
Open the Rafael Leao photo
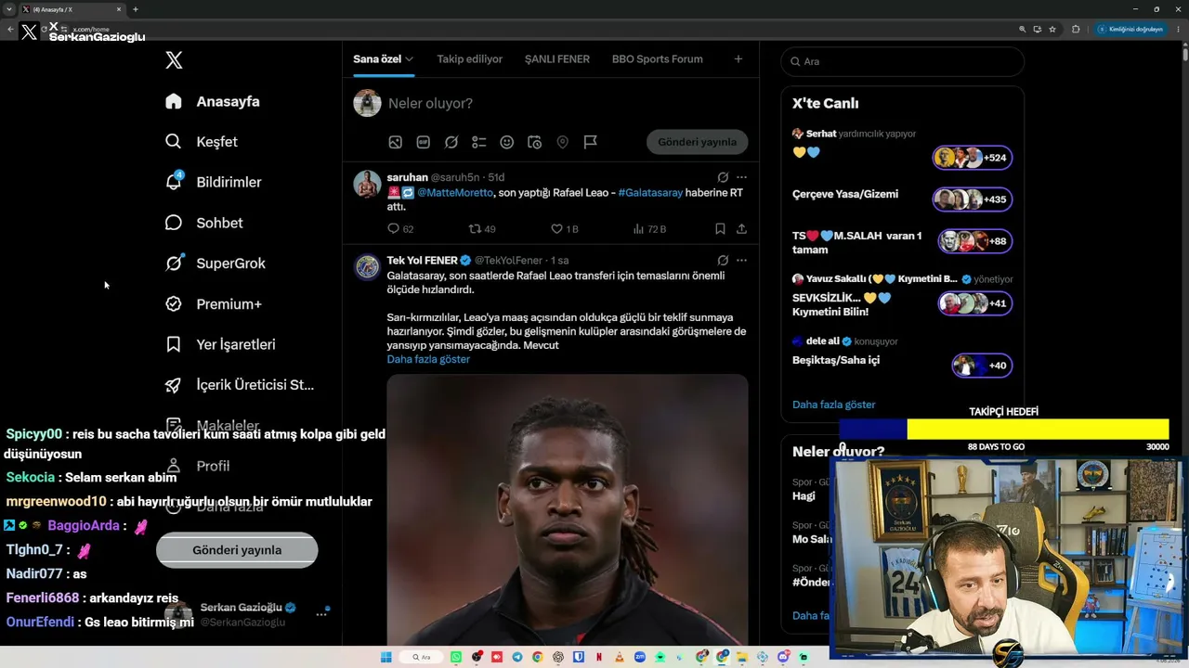568,509
